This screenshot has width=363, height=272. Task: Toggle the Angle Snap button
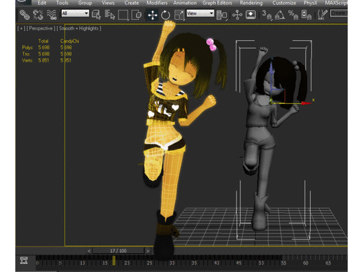[280, 15]
